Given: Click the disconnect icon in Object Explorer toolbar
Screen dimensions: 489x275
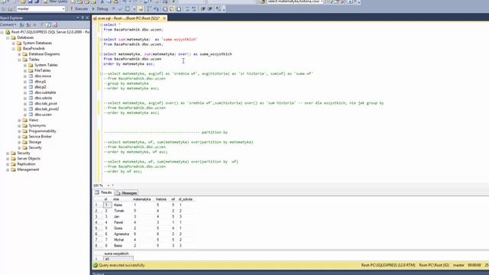Looking at the screenshot, I should (x=28, y=24).
